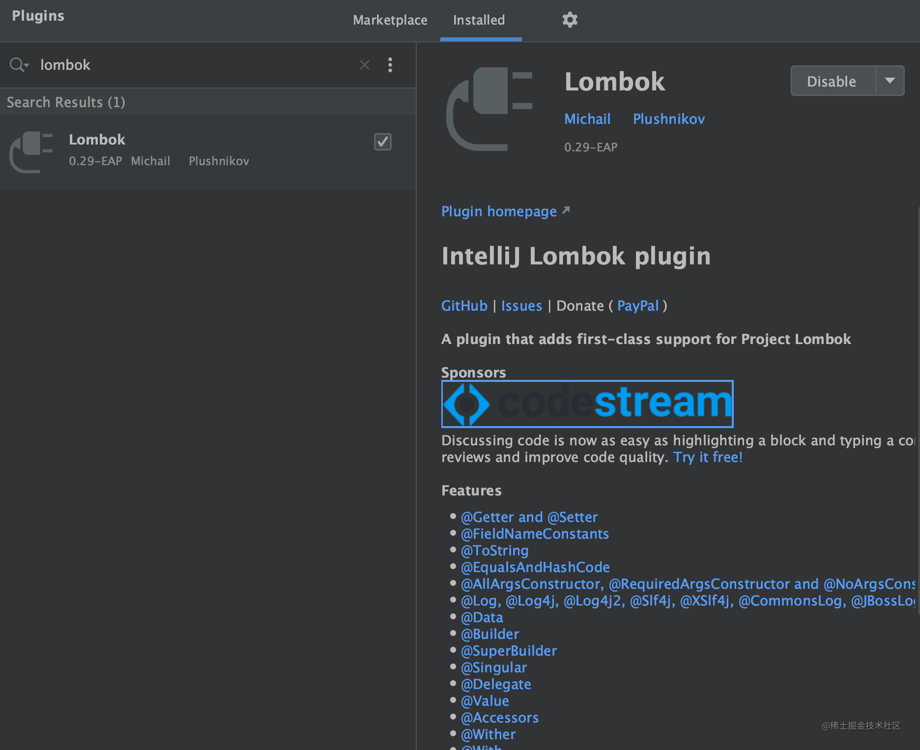The image size is (920, 750).
Task: Switch to the Marketplace tab
Action: [390, 20]
